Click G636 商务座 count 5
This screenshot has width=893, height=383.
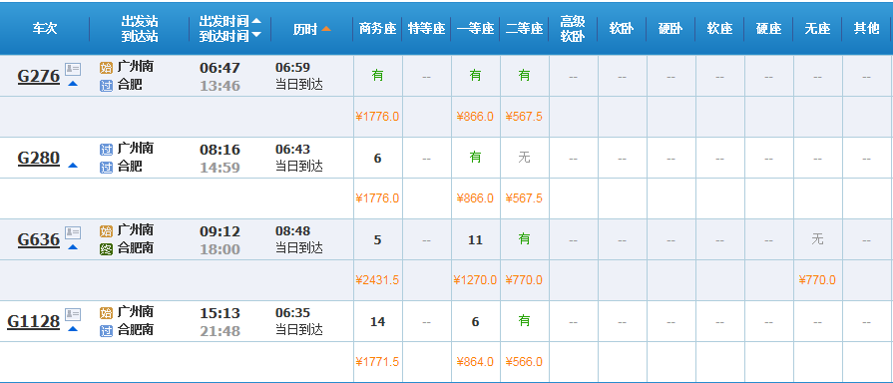[377, 240]
